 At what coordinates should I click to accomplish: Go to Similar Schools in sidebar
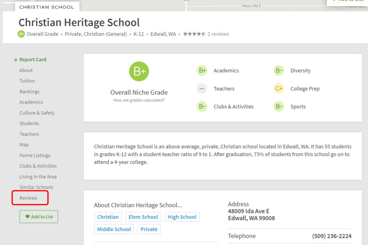pyautogui.click(x=36, y=187)
